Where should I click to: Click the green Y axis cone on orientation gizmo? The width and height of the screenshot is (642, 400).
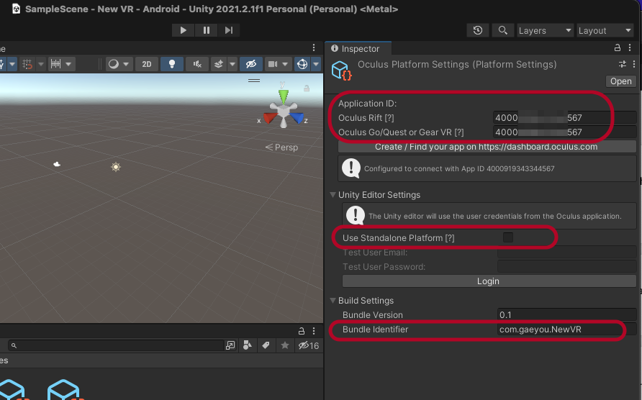(283, 96)
